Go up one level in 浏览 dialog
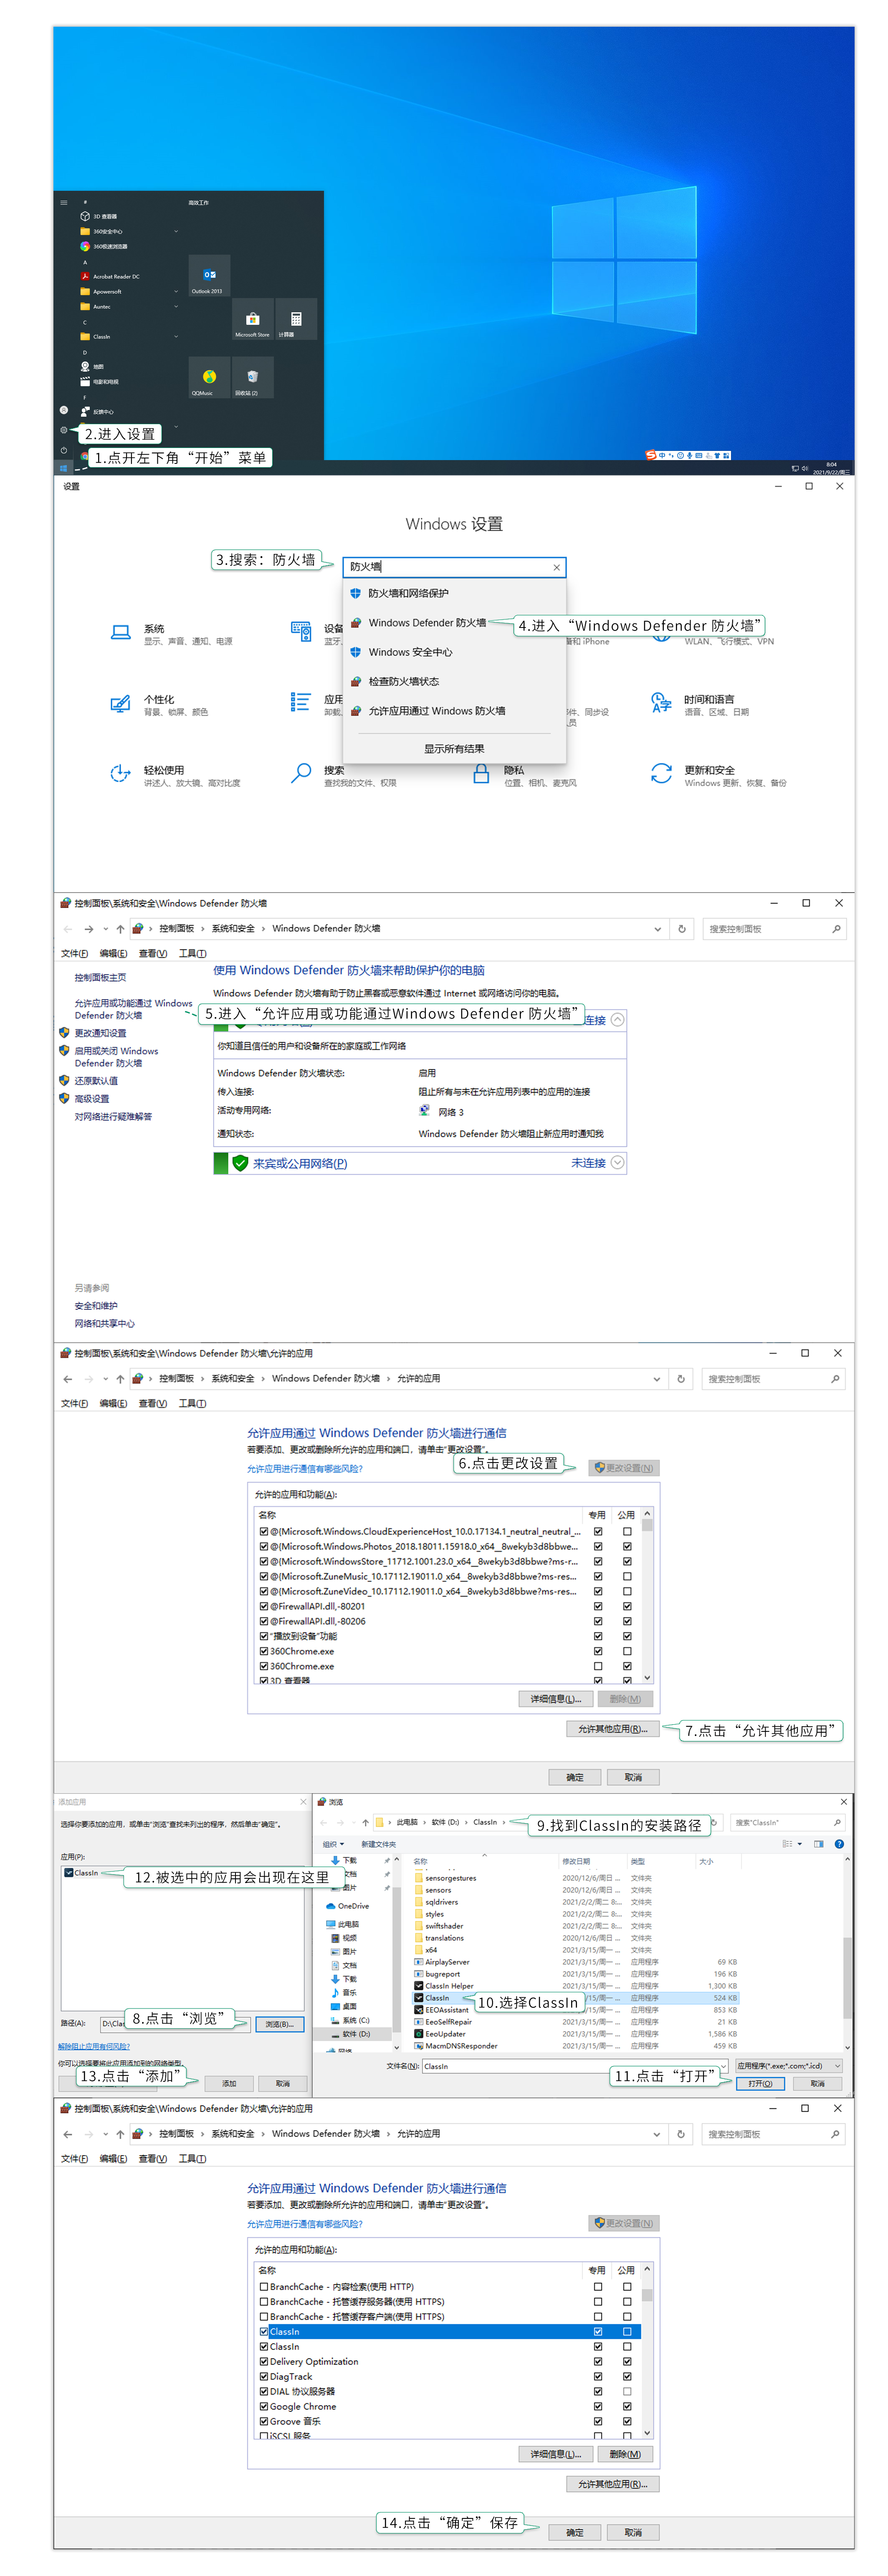This screenshot has width=888, height=2576. pyautogui.click(x=366, y=1822)
